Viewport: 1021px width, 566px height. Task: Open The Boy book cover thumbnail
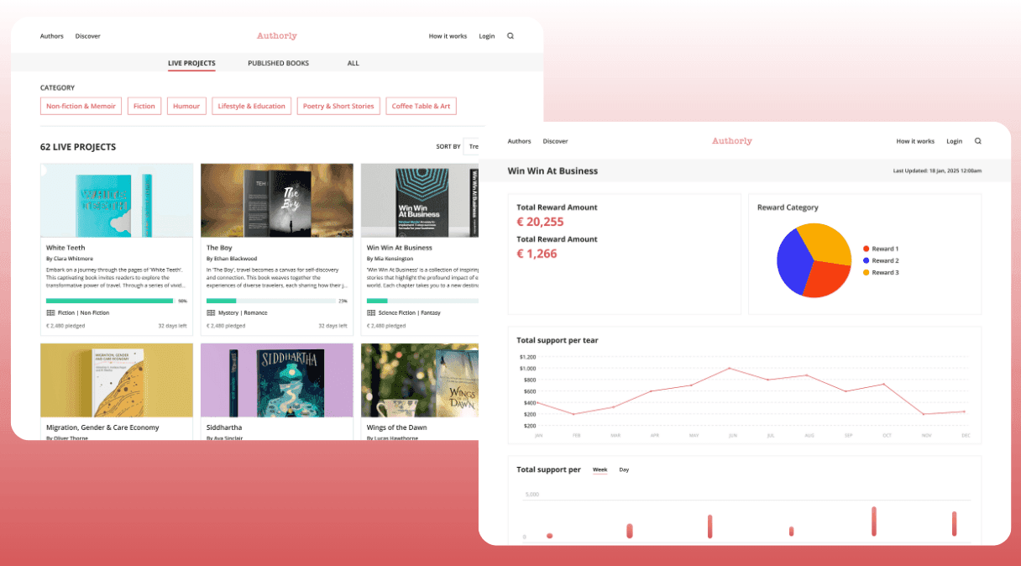tap(277, 201)
